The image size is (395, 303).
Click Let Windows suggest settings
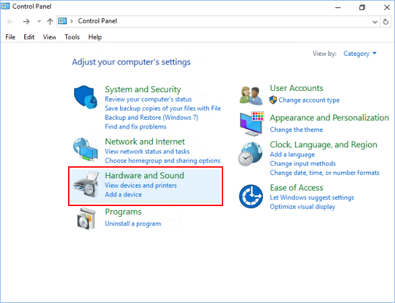[x=312, y=197]
